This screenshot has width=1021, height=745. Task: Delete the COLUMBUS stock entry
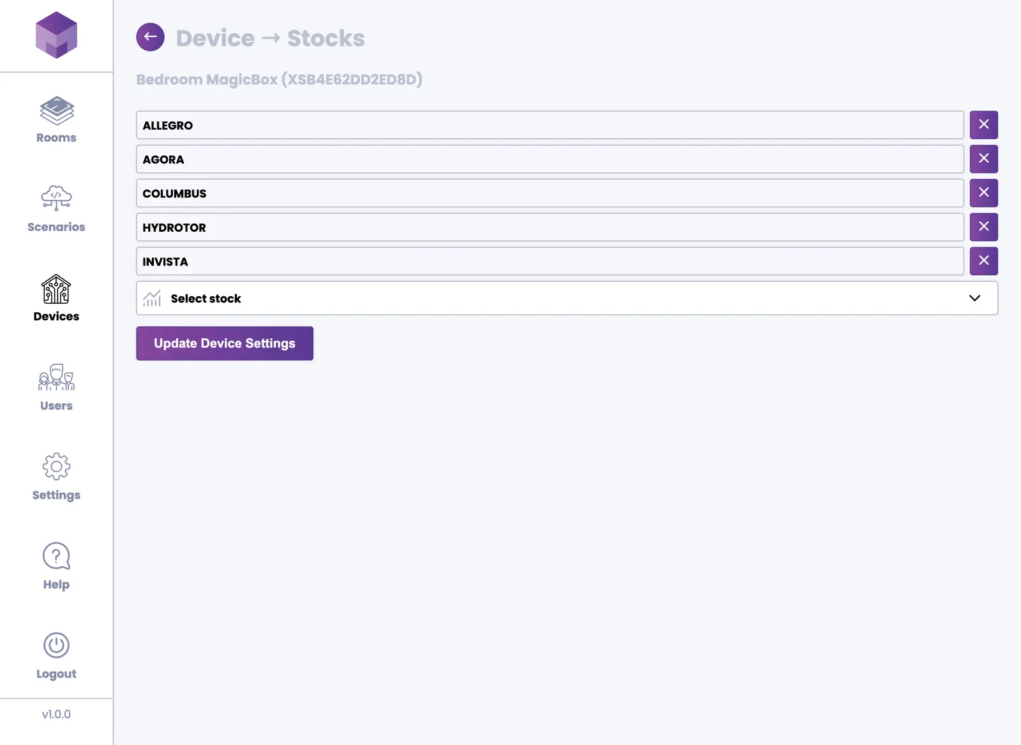tap(983, 193)
